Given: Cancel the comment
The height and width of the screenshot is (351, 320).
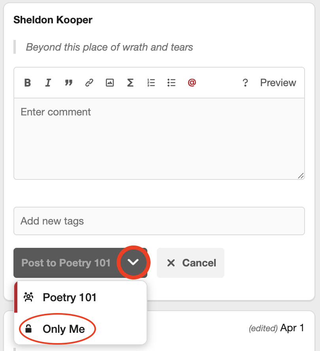Looking at the screenshot, I should point(191,263).
